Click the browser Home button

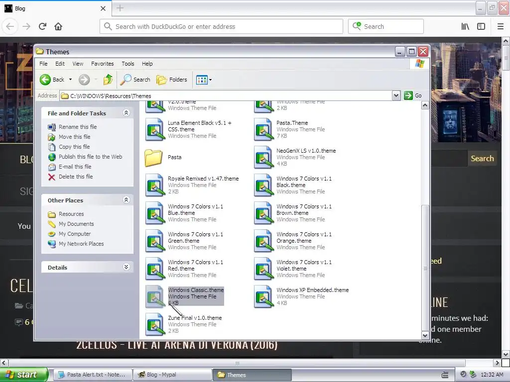58,26
